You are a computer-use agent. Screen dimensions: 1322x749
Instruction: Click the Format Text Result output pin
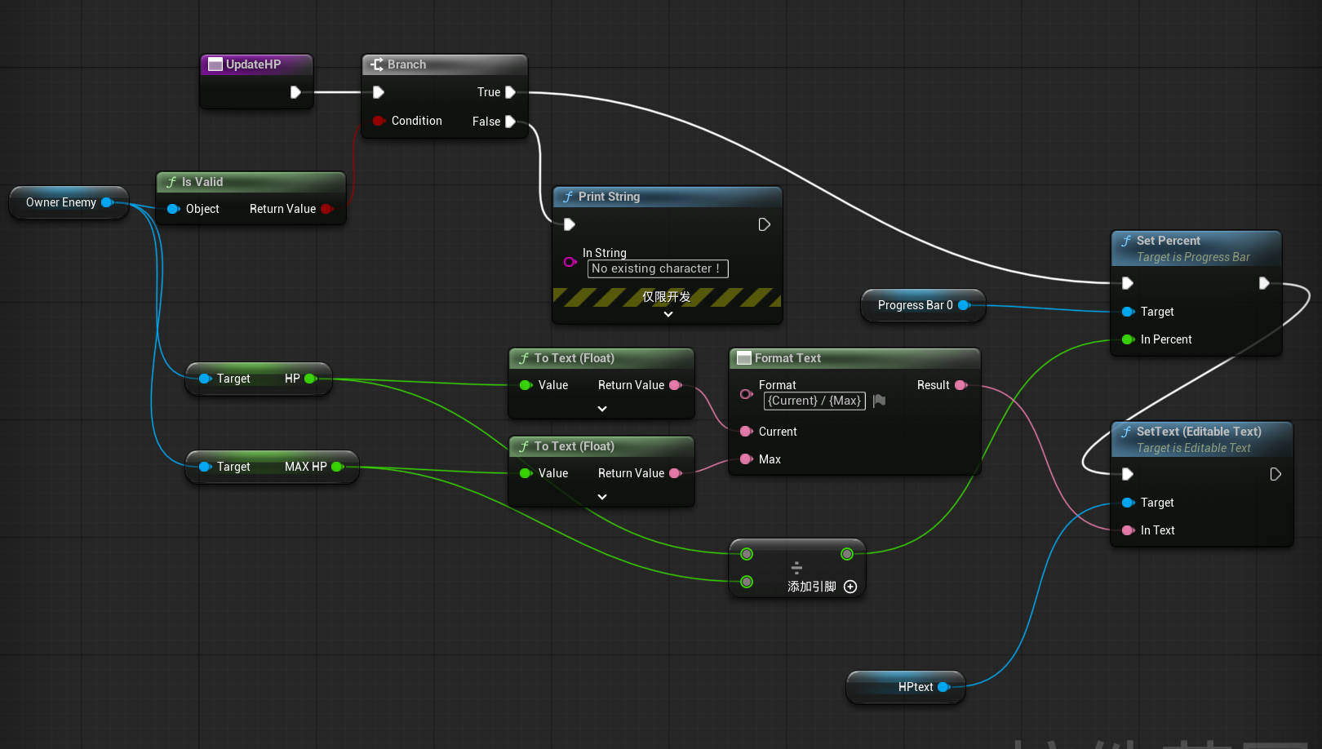pos(960,385)
